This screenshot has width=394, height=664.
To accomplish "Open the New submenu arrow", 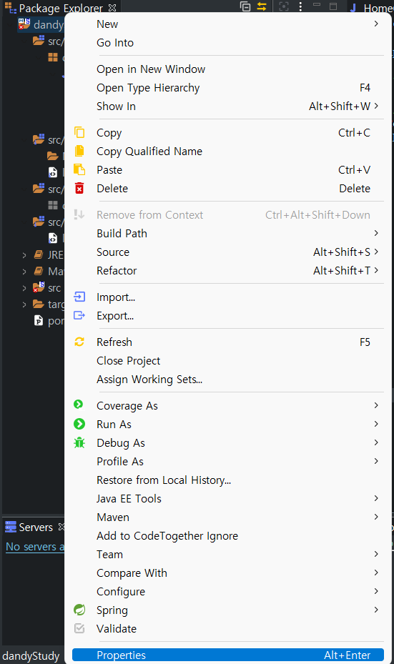I will [376, 24].
